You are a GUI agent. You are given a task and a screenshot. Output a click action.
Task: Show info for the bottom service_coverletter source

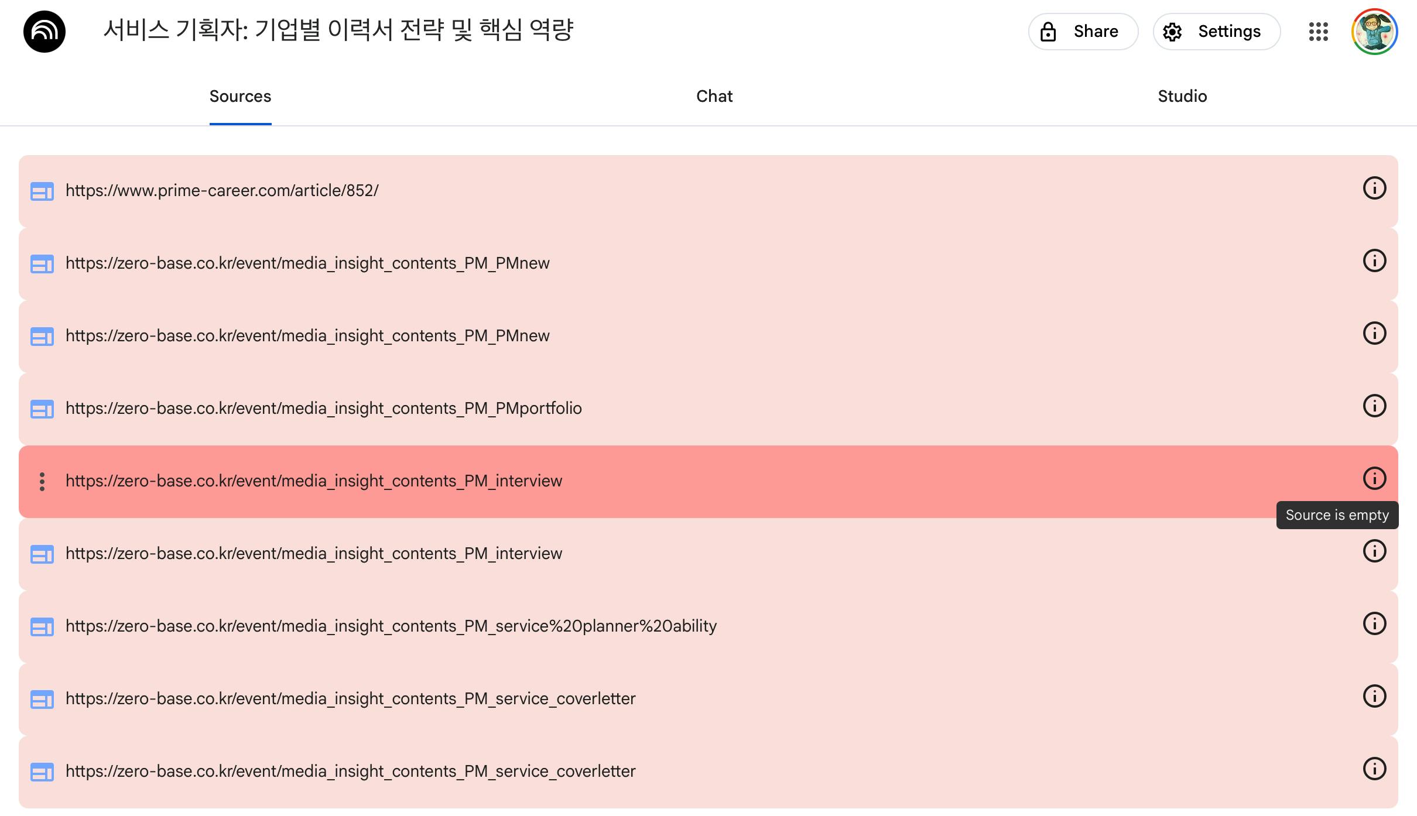1374,769
